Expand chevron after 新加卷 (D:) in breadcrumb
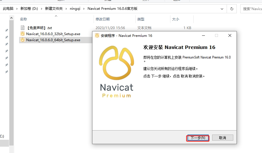This screenshot has width=262, height=153. [41, 9]
